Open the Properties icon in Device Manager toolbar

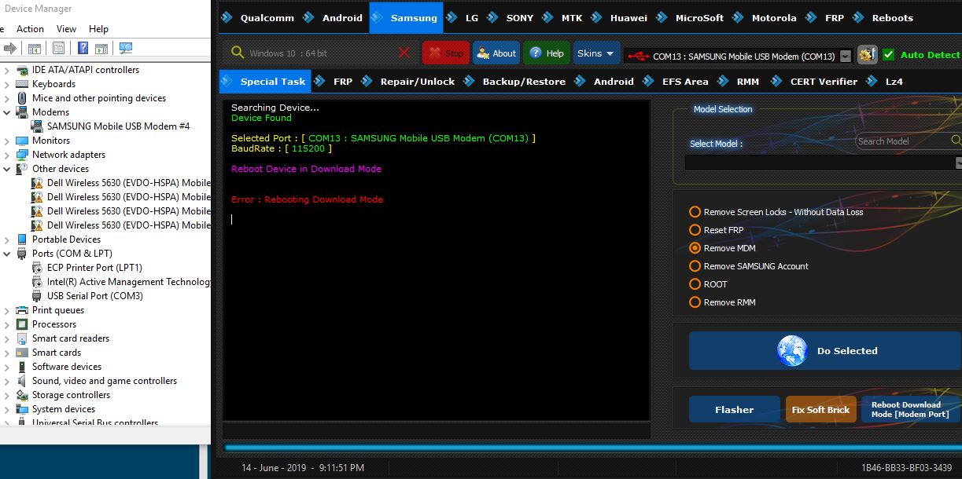[58, 48]
